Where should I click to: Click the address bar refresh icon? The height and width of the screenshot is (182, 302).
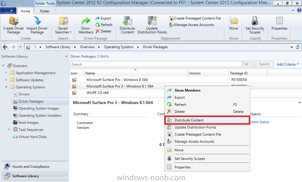298,47
